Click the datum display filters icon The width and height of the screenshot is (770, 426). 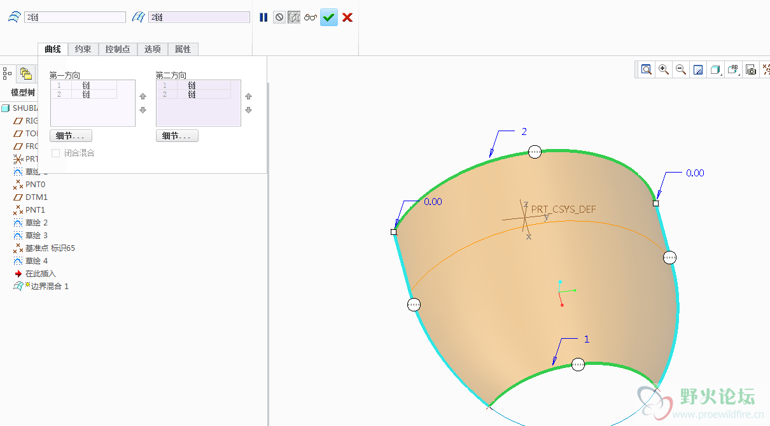[x=766, y=69]
